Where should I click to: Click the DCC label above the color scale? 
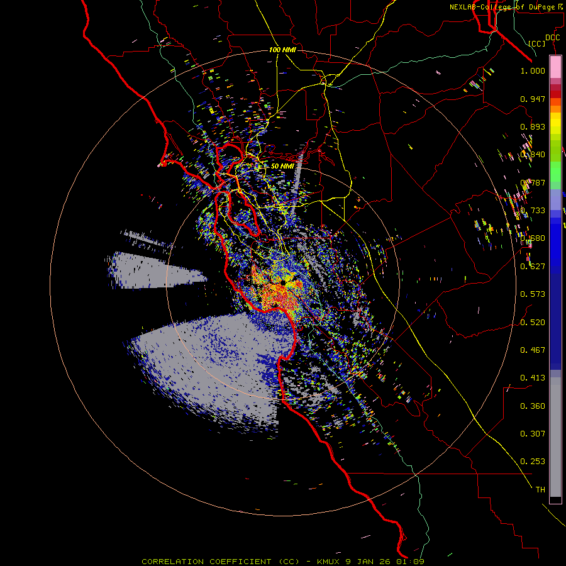coord(552,37)
